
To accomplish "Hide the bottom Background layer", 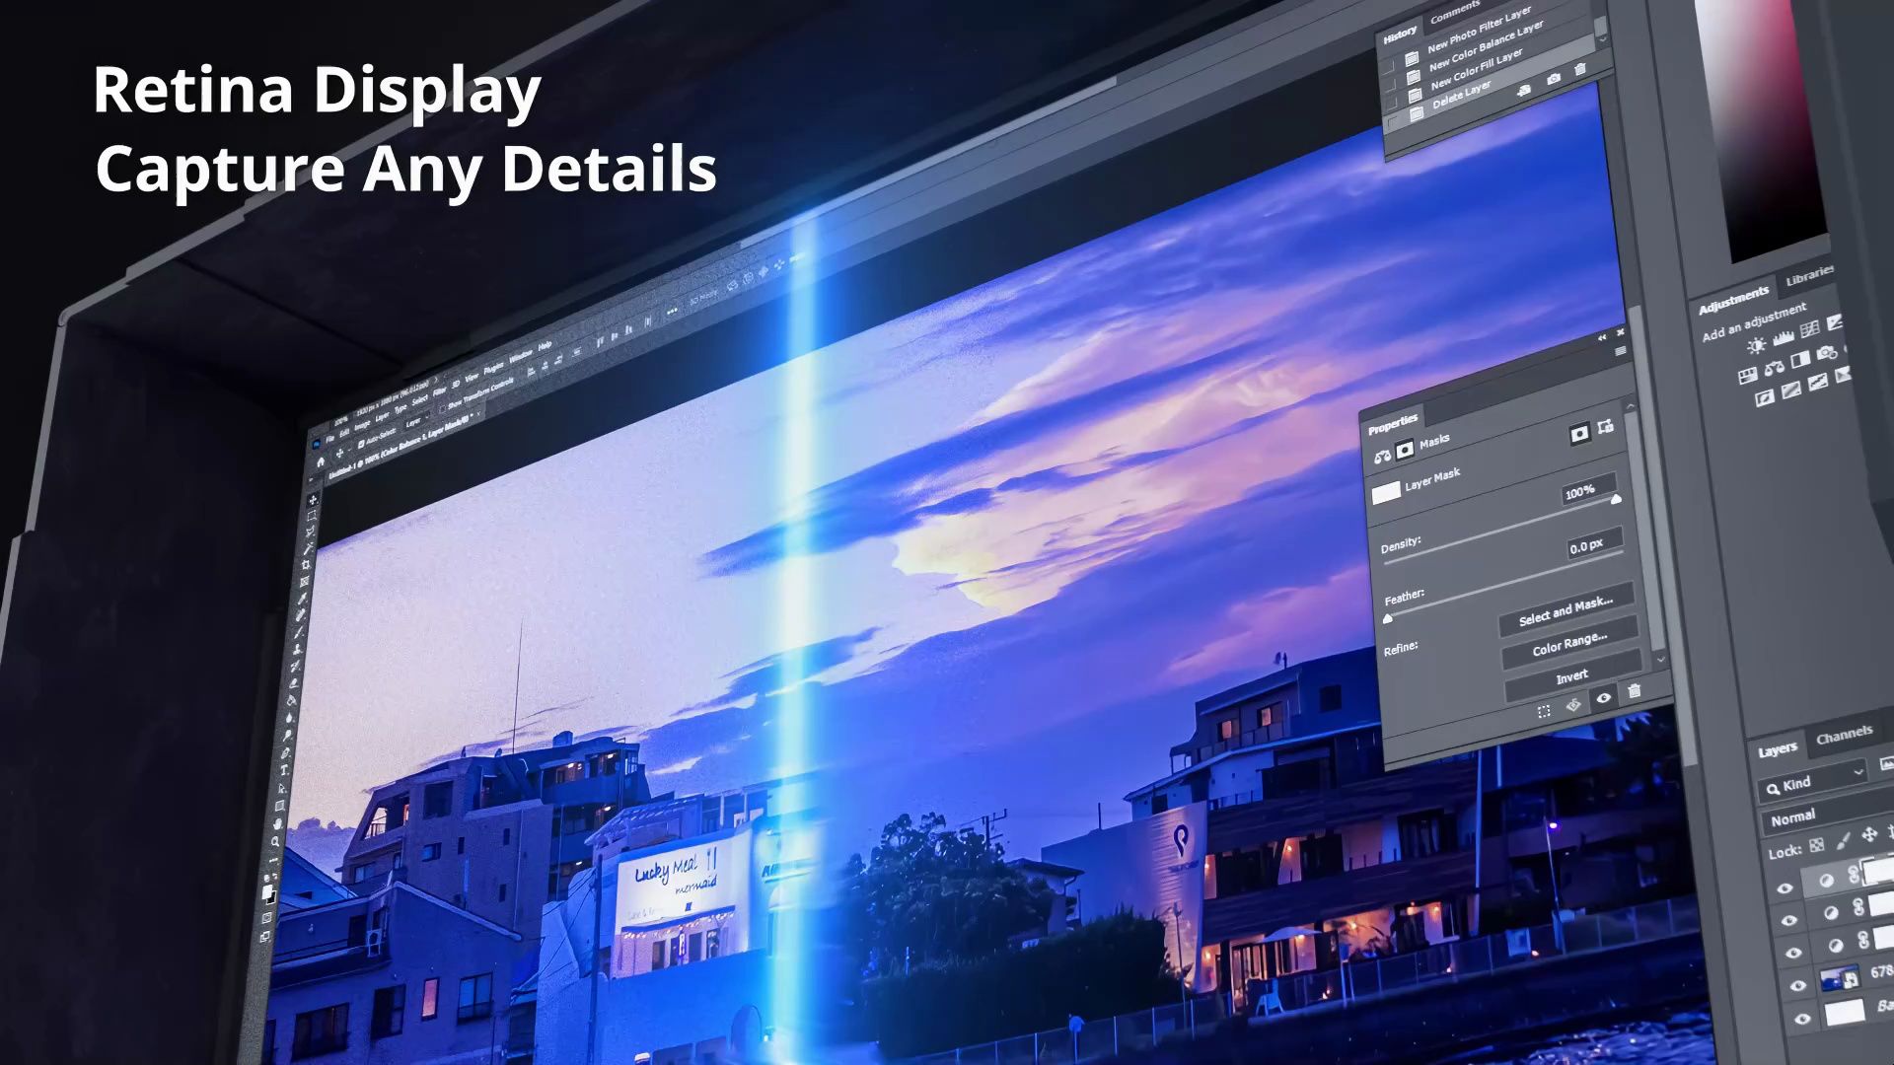I will click(1802, 1019).
